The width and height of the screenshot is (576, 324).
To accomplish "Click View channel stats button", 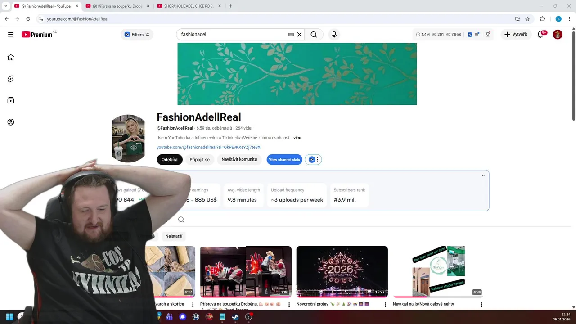I will coord(284,160).
